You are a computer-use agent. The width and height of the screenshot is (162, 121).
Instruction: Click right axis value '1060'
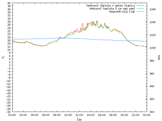[x=153, y=10]
